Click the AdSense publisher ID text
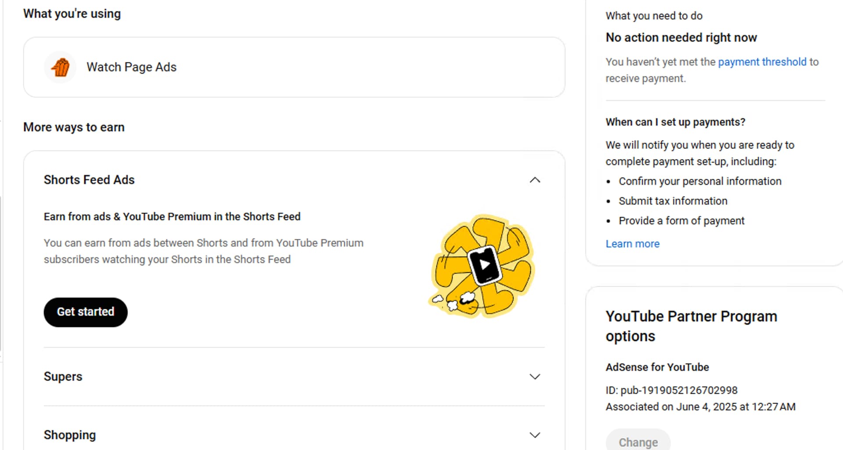The height and width of the screenshot is (450, 843). point(671,390)
